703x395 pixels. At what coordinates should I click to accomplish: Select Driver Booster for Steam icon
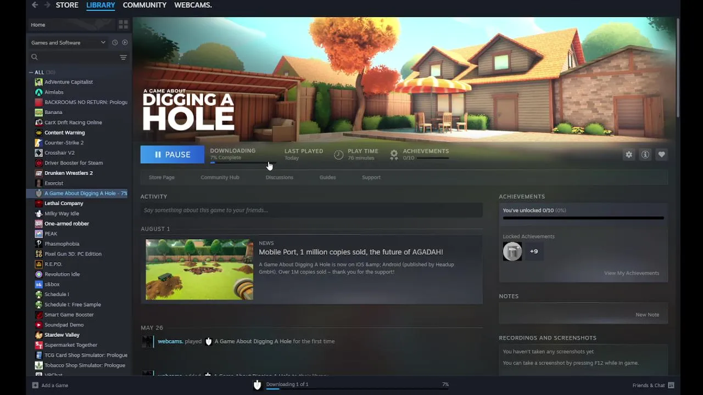[x=38, y=163]
